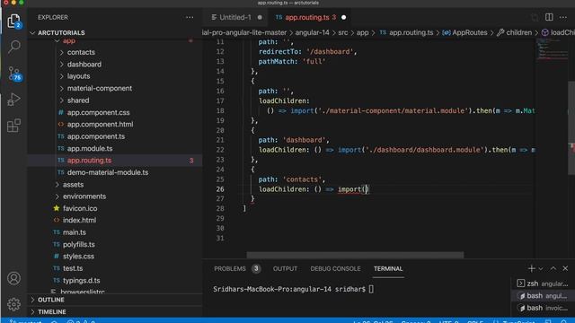Image resolution: width=575 pixels, height=323 pixels.
Task: Open favicon.ico file
Action: click(80, 208)
